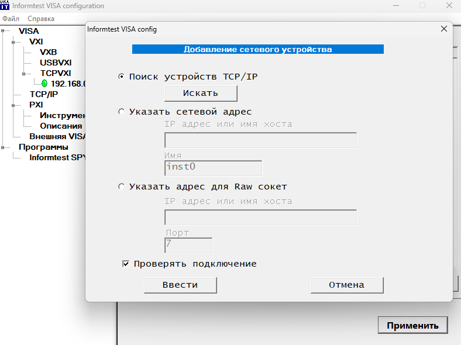461x345 pixels.
Task: Click the 'Добавление сетевого устройства' header
Action: pos(258,49)
